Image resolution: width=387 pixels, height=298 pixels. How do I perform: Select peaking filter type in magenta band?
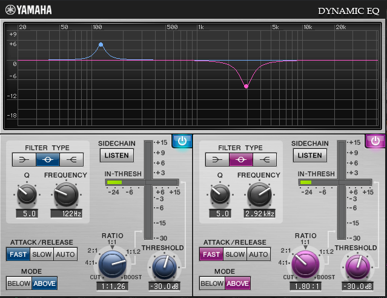(x=241, y=160)
